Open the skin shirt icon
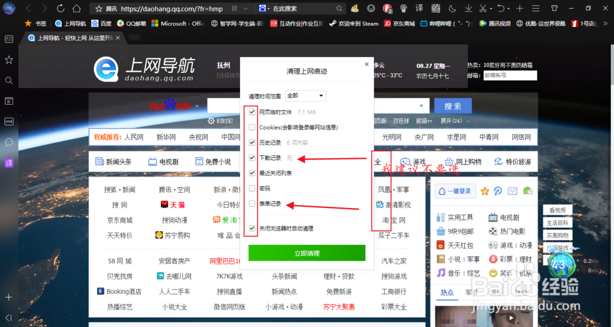Image resolution: width=614 pixels, height=327 pixels. pyautogui.click(x=554, y=8)
